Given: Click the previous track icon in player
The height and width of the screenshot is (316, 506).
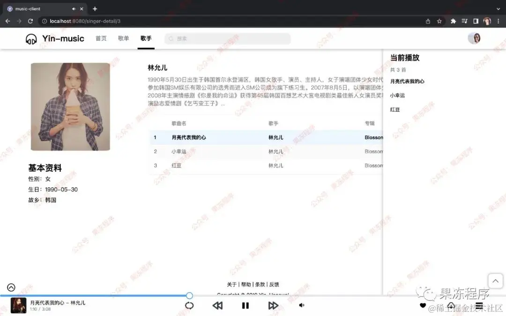Looking at the screenshot, I should click(217, 305).
